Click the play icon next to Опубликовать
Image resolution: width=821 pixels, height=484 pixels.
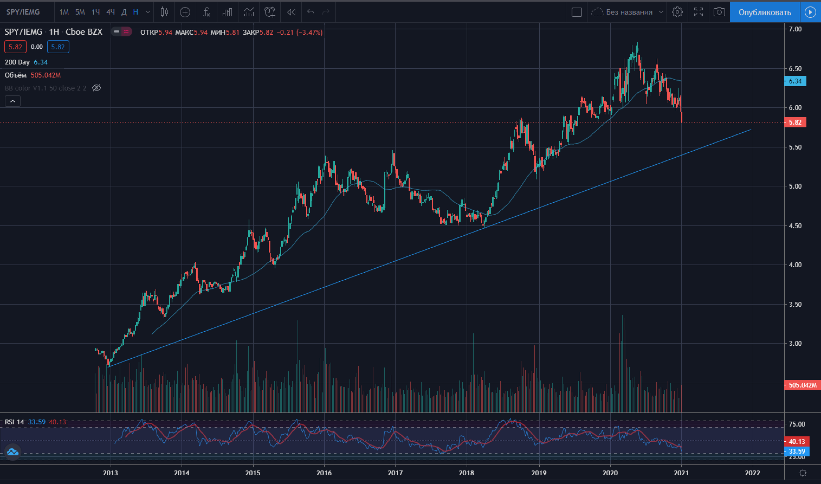[810, 12]
